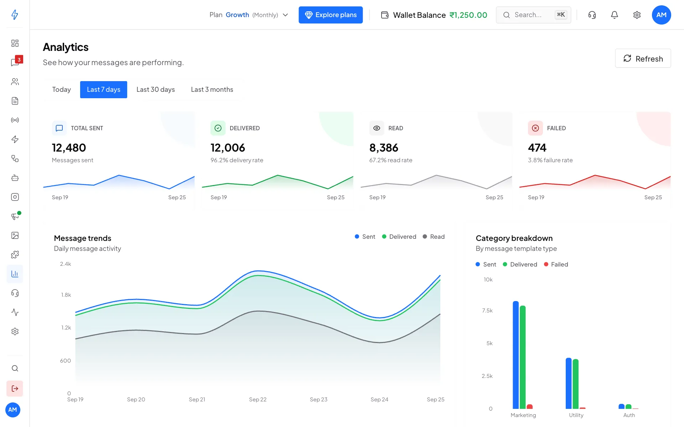Screen dimensions: 684x427
Task: Open the contacts people icon in sidebar
Action: (x=15, y=81)
